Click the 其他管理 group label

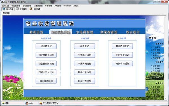pos(122,39)
